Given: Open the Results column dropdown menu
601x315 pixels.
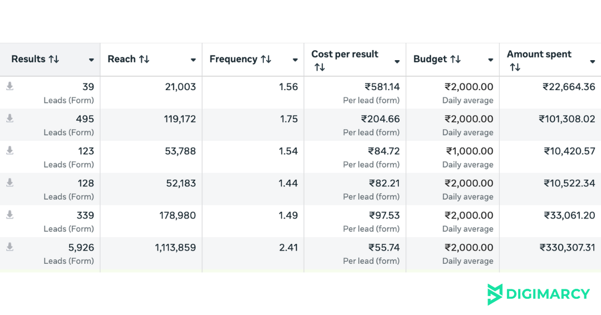Looking at the screenshot, I should tap(91, 60).
